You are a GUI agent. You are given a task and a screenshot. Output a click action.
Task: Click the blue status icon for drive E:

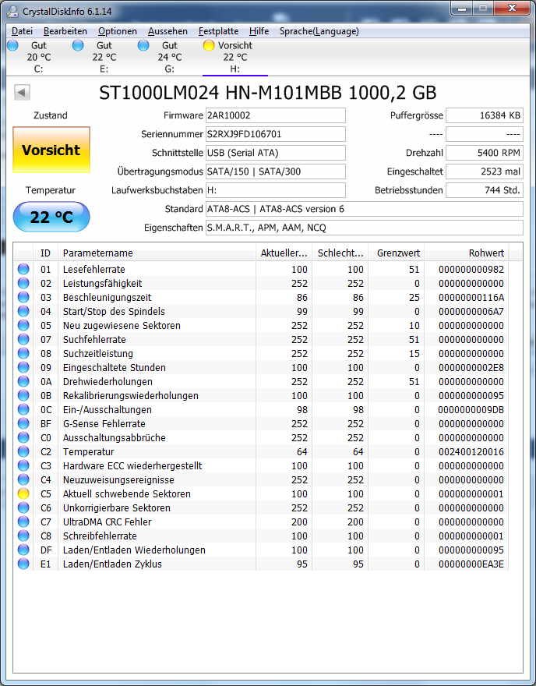click(78, 45)
